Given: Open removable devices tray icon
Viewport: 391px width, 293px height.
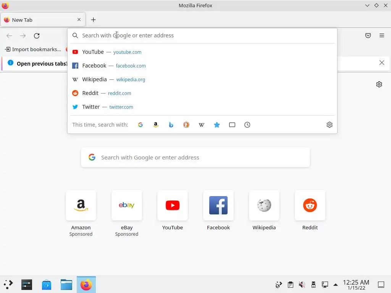Looking at the screenshot, I should pyautogui.click(x=313, y=285).
